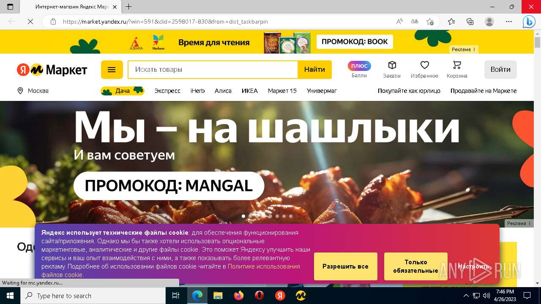
Task: Show hidden system tray icons
Action: 466,296
